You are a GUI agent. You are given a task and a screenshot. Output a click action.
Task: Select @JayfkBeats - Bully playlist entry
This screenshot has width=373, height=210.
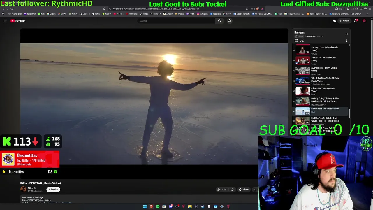pyautogui.click(x=321, y=71)
